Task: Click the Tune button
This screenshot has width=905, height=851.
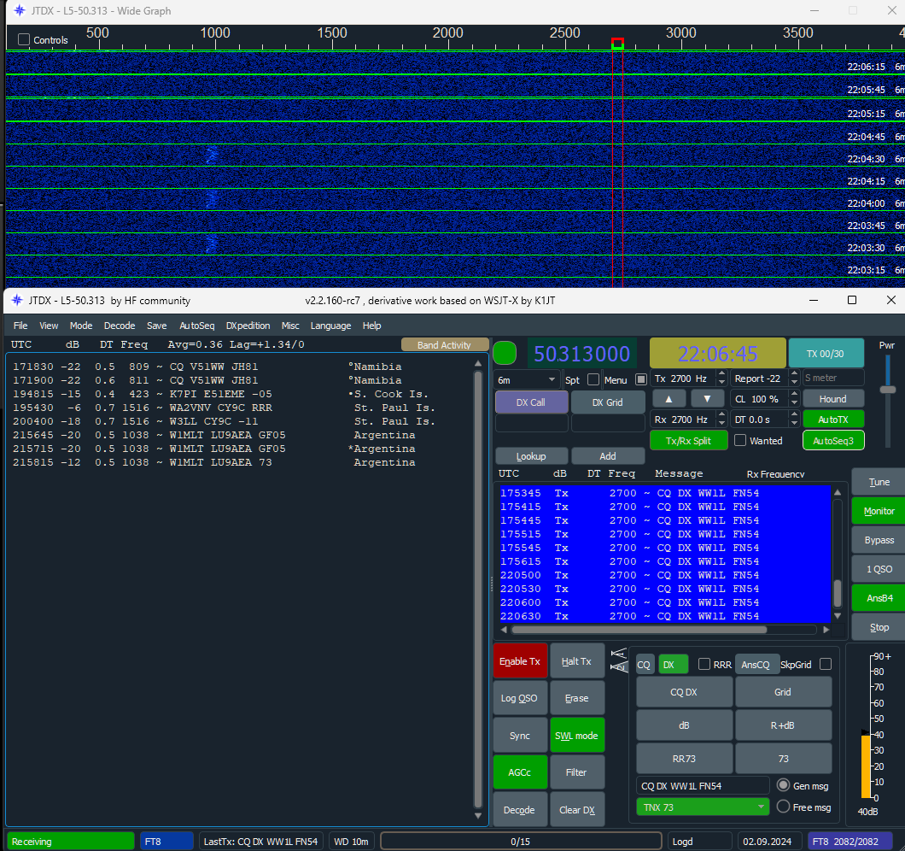Action: pyautogui.click(x=879, y=482)
